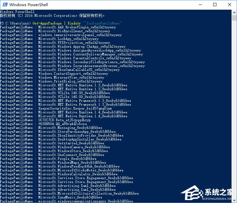Screen dimensions: 237x203
Task: Select the Microsoft.Windows.SecureAssessmentBrowser line
Action: (72, 66)
